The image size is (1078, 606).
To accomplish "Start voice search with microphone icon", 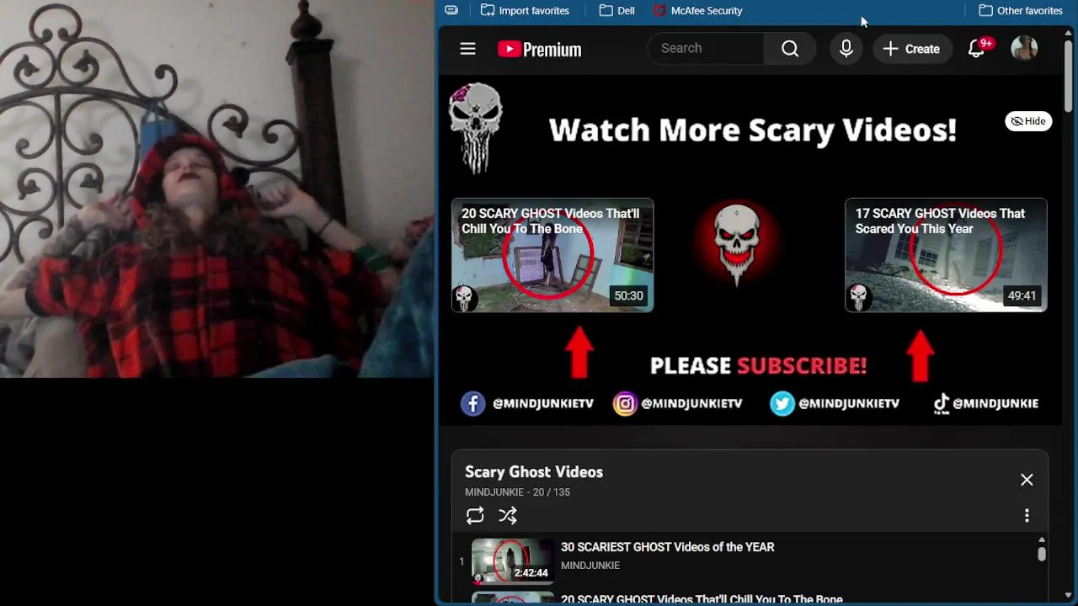I will tap(846, 49).
